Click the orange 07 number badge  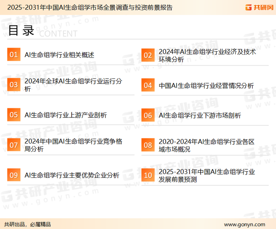[14, 145]
